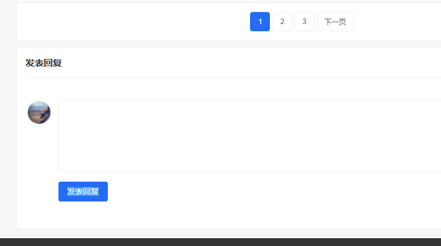The image size is (441, 246).
Task: Select the active blue pagination number
Action: [x=260, y=22]
